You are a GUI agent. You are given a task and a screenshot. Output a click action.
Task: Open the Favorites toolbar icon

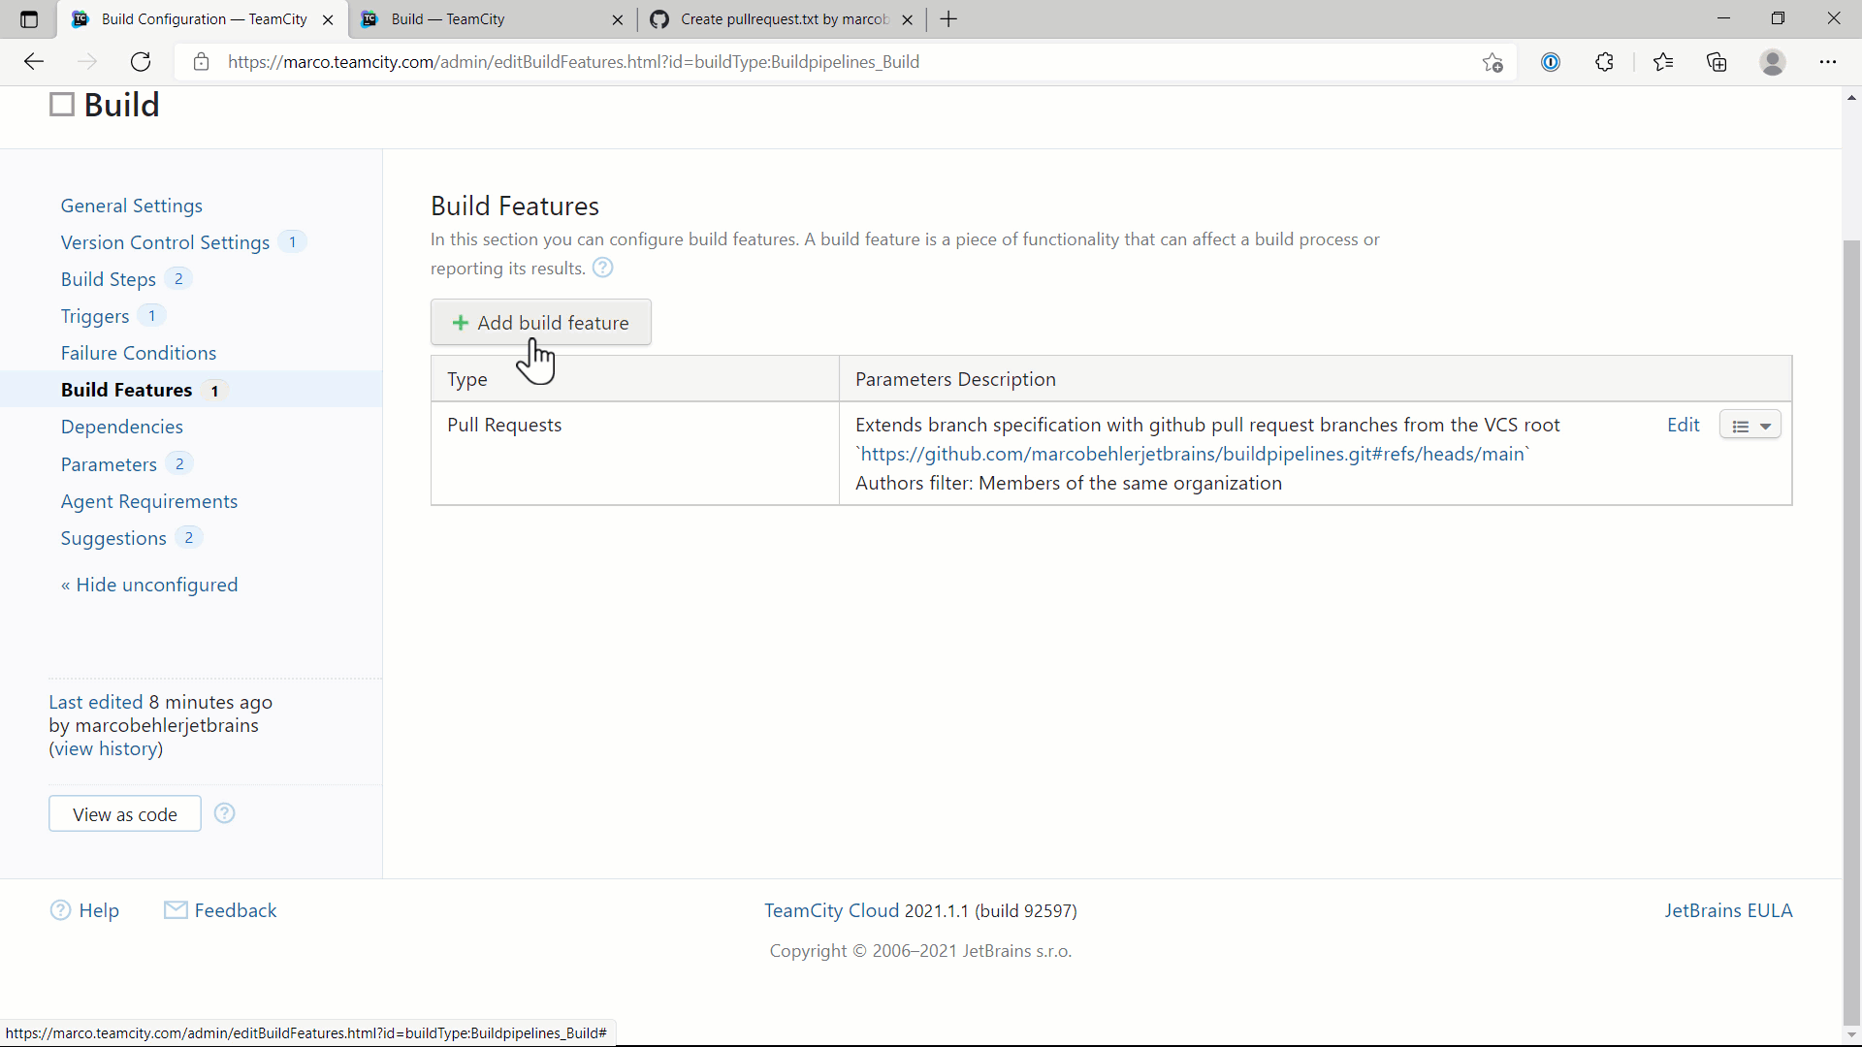1663,61
